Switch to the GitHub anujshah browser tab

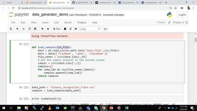click(82, 2)
